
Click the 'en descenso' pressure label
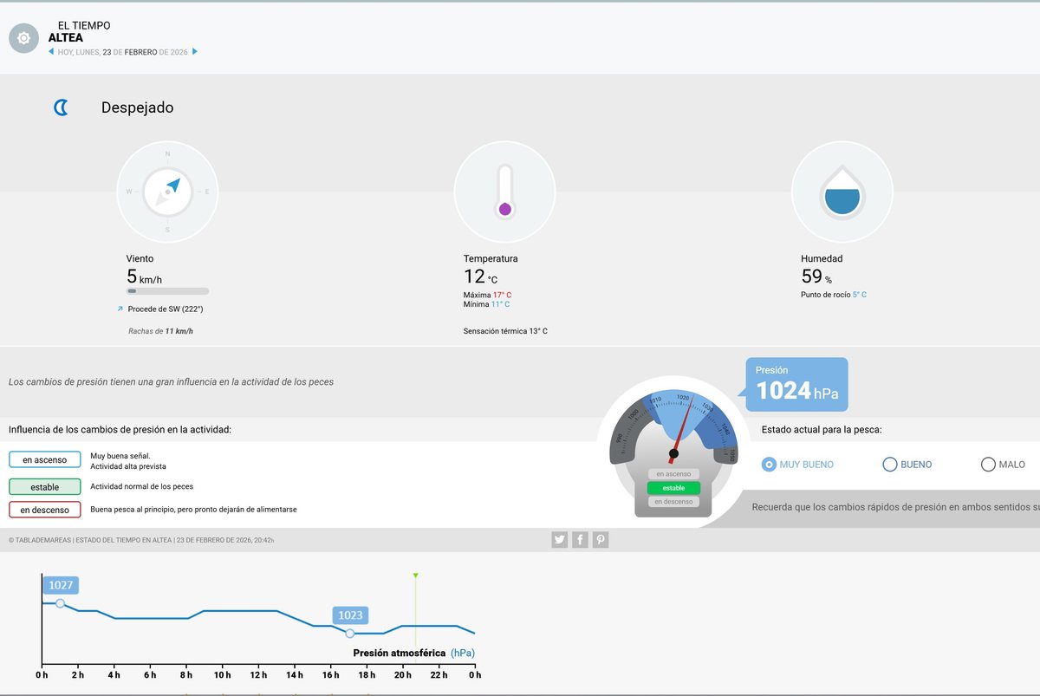click(45, 510)
